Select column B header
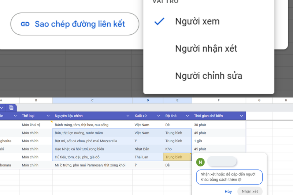 click(x=36, y=100)
